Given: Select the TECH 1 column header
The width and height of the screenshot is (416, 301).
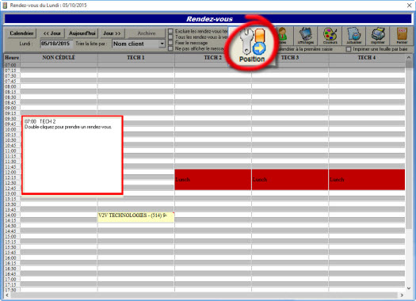Looking at the screenshot, I should click(x=135, y=58).
